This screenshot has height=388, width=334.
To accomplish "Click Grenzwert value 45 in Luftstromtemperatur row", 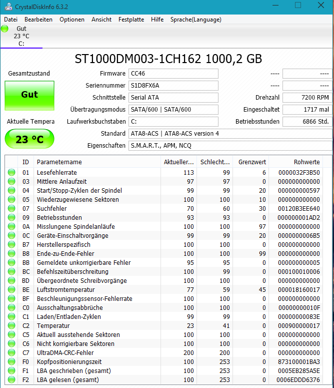I will [x=262, y=289].
